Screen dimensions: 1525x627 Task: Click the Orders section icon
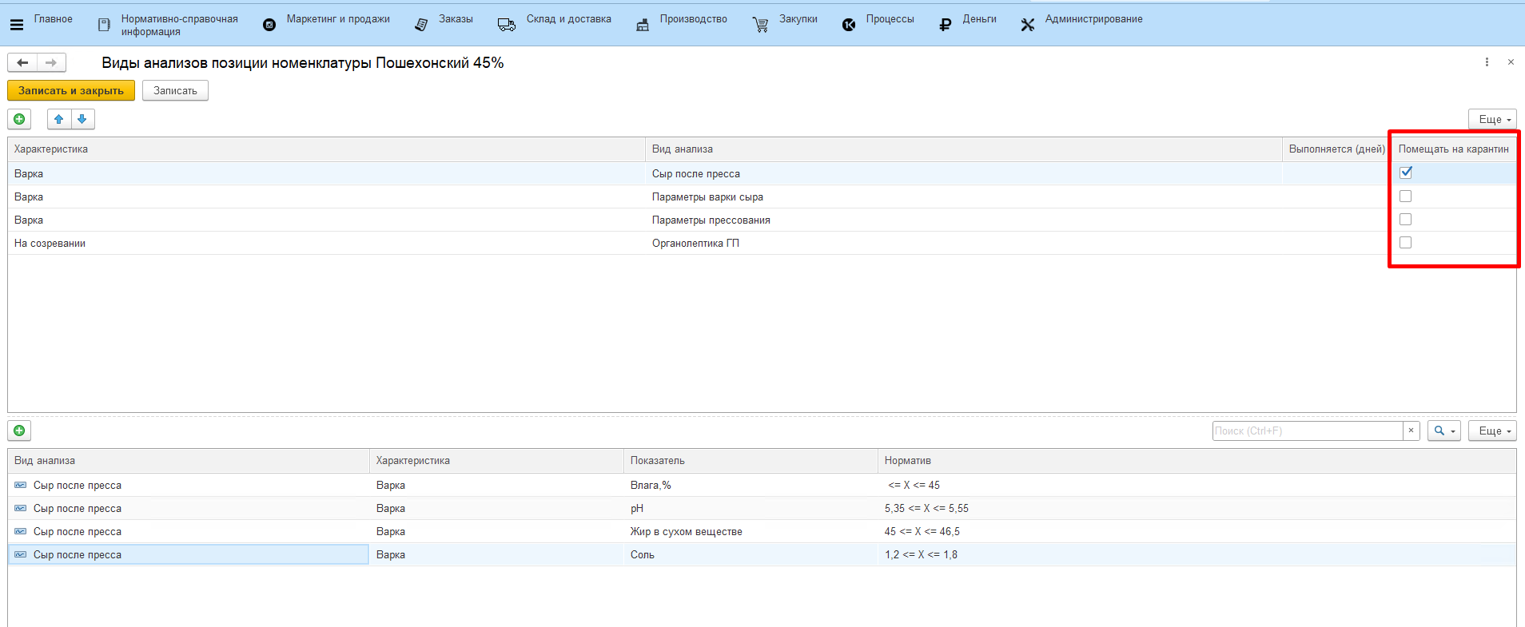coord(421,25)
